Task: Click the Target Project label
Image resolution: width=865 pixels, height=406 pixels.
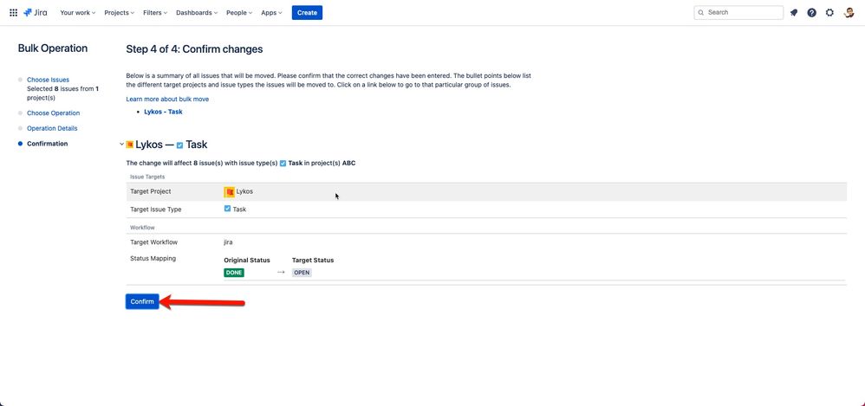Action: coord(151,191)
